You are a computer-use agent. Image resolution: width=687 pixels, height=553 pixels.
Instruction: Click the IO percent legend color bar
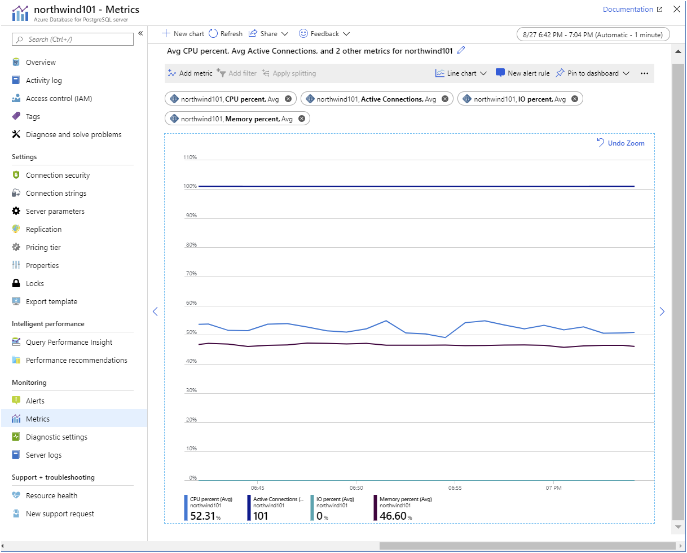click(x=312, y=508)
